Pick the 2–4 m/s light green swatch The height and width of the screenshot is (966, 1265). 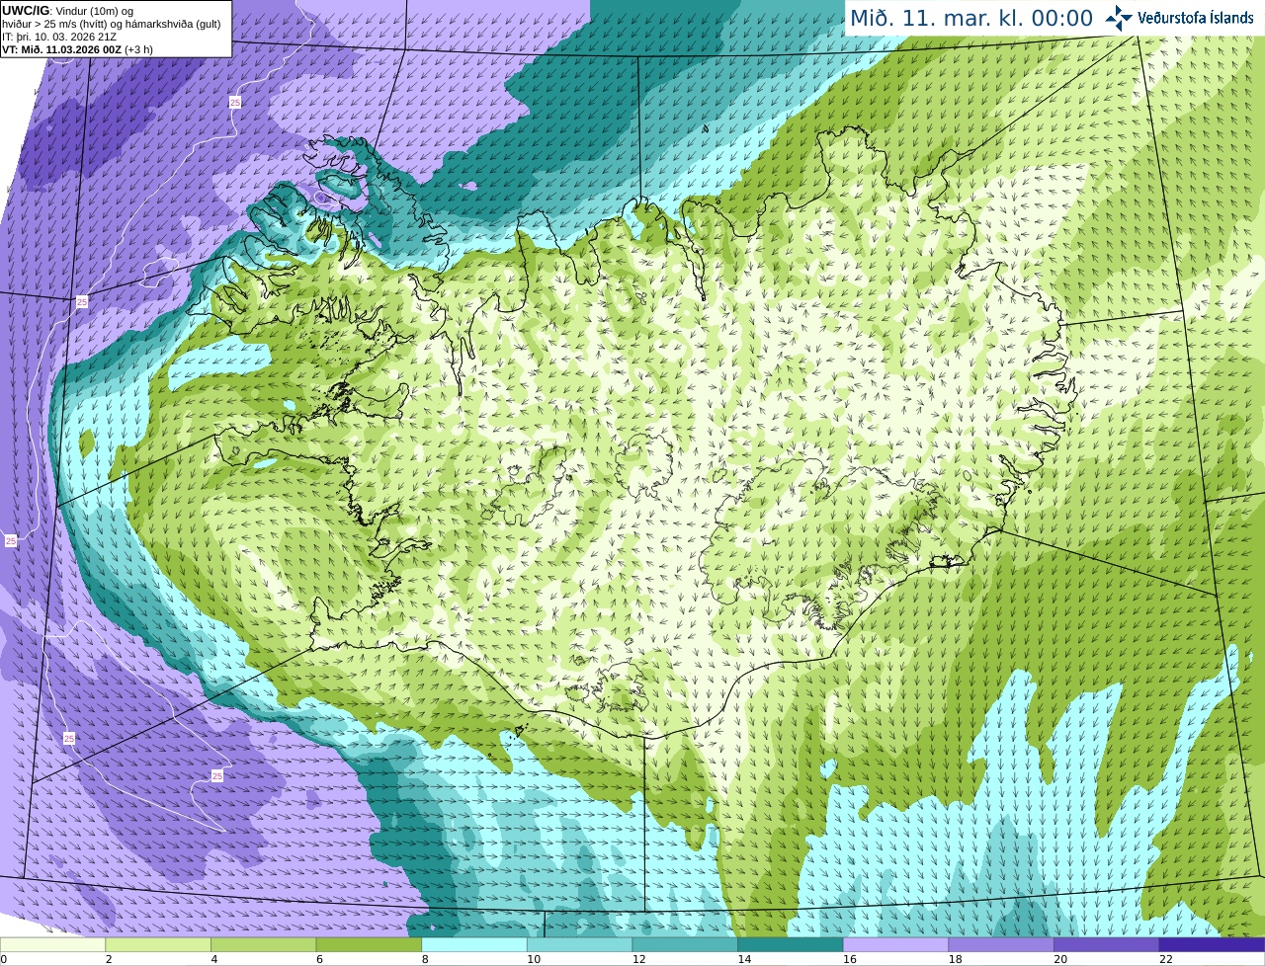(158, 944)
